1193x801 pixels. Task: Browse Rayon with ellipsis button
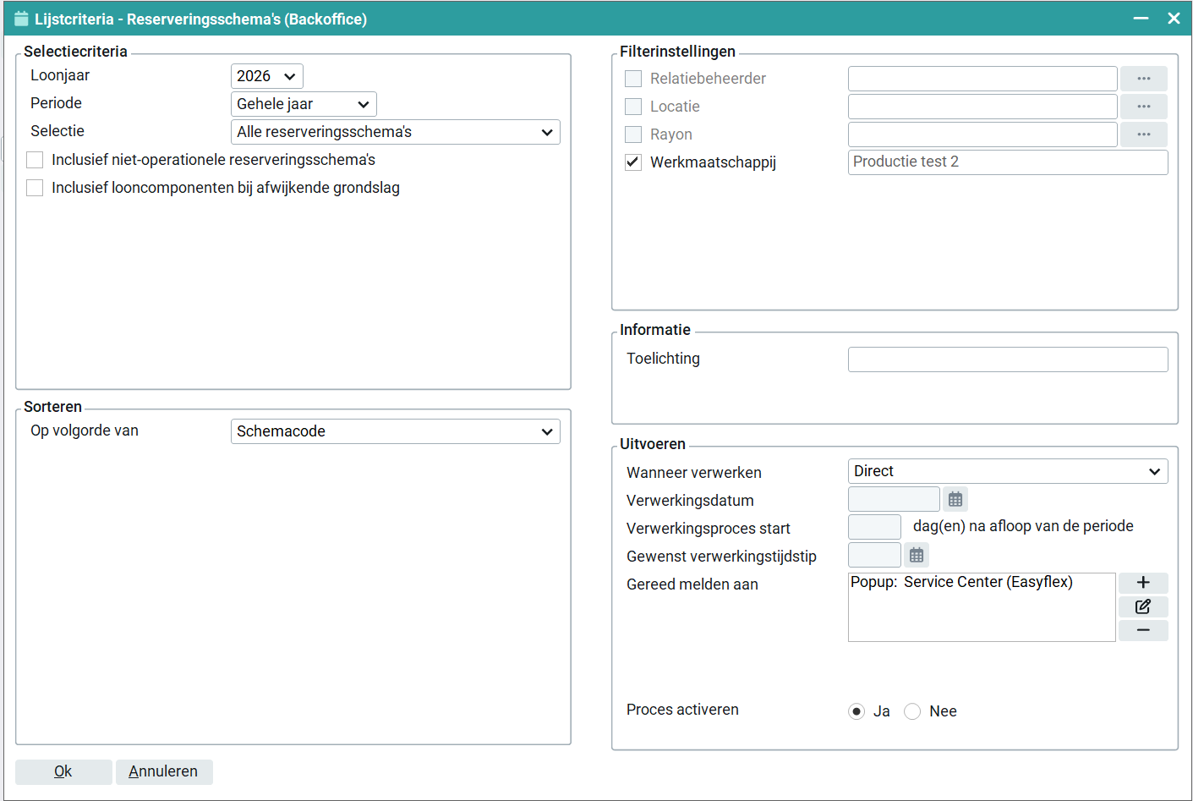1144,134
